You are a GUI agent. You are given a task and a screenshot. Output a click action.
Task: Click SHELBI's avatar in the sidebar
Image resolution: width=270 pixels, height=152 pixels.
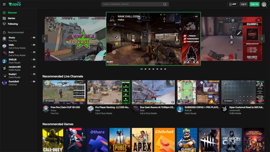[x=4, y=61]
